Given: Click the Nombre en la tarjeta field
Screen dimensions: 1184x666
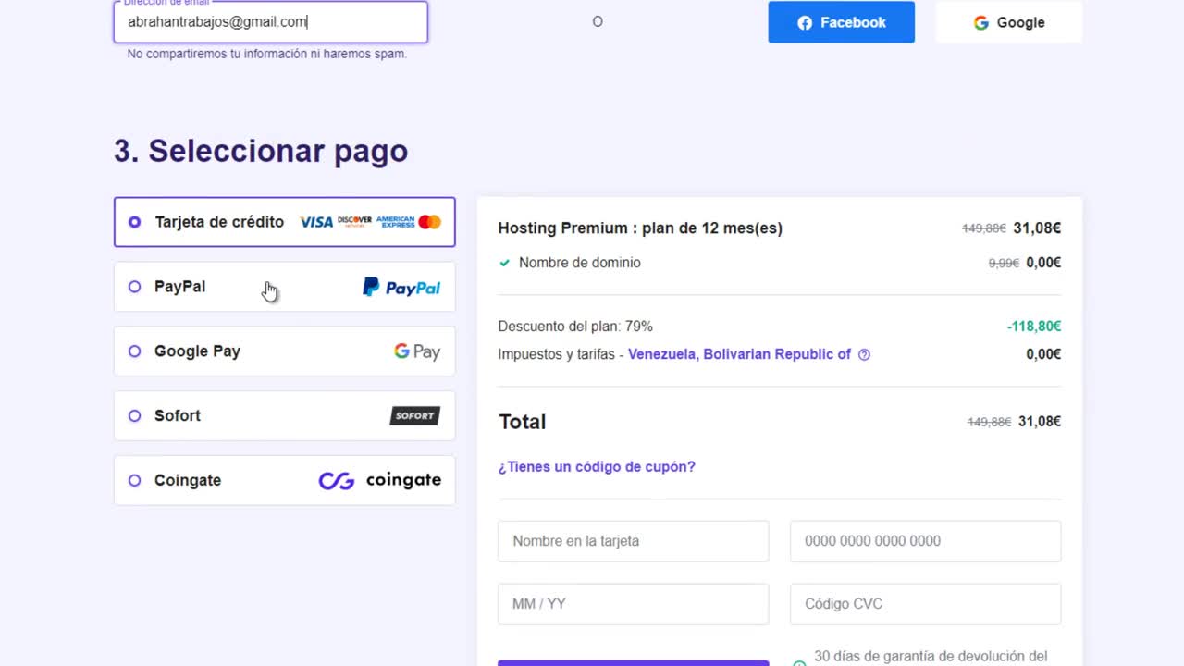Looking at the screenshot, I should pyautogui.click(x=634, y=541).
